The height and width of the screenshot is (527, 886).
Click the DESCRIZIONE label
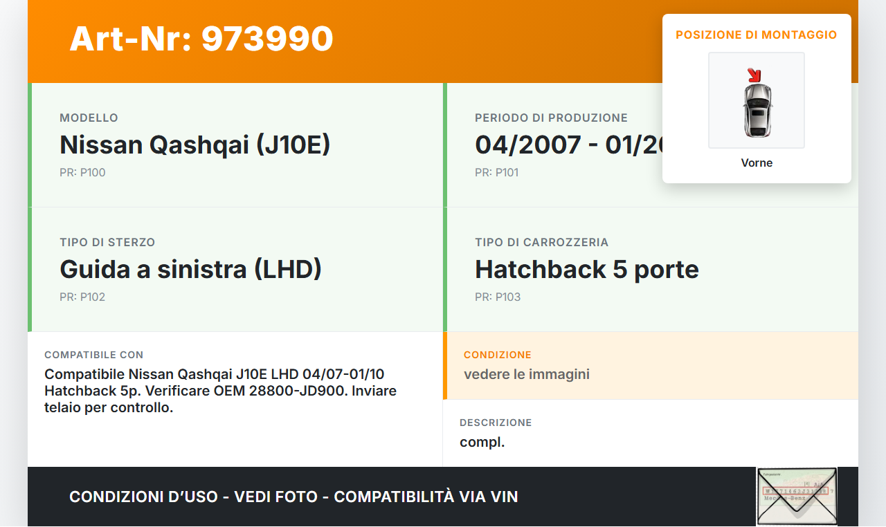pos(496,423)
